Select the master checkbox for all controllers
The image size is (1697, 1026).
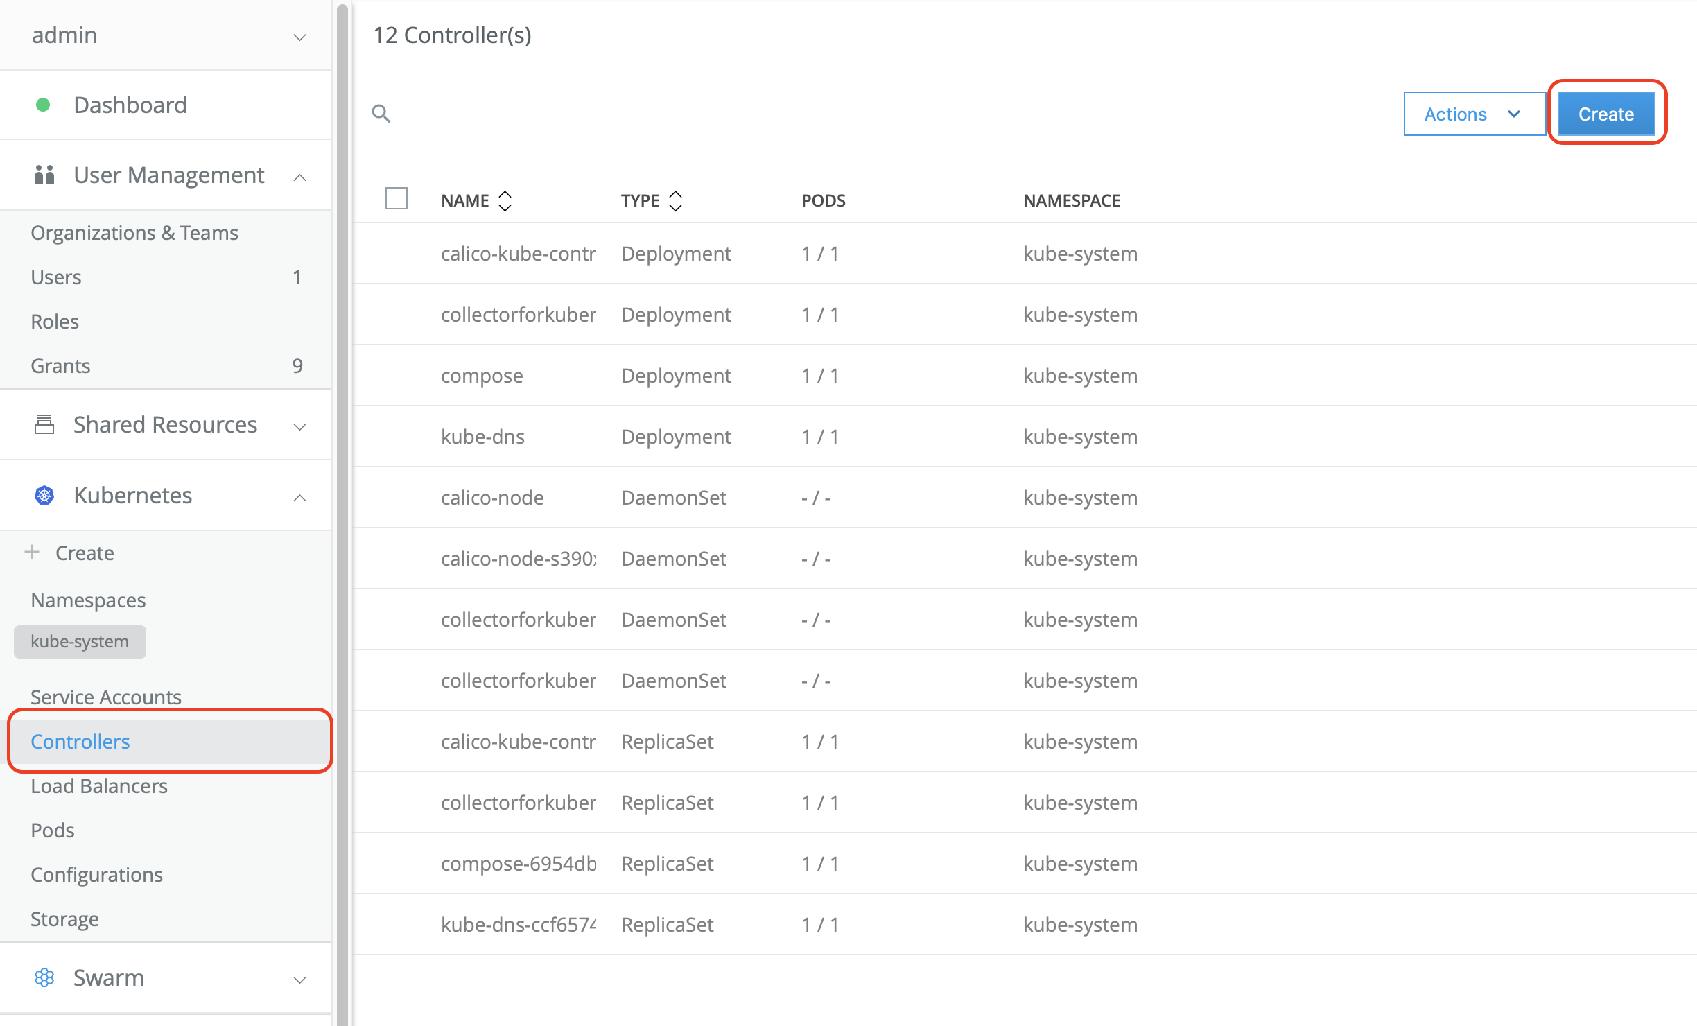(397, 199)
